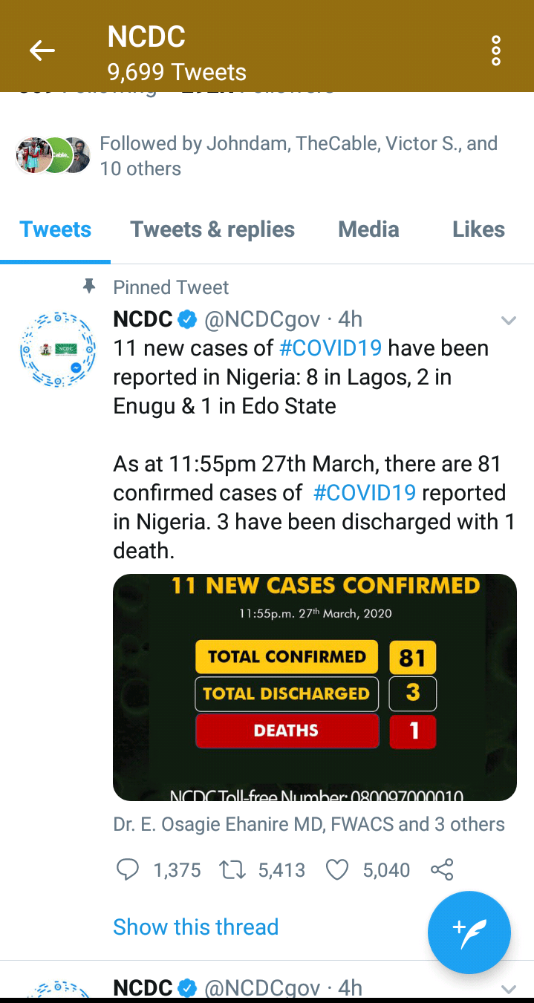Open the three-dot overflow menu
The width and height of the screenshot is (534, 1003).
[496, 50]
